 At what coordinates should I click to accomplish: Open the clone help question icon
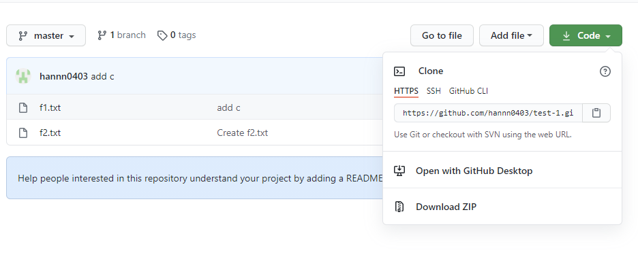(605, 71)
